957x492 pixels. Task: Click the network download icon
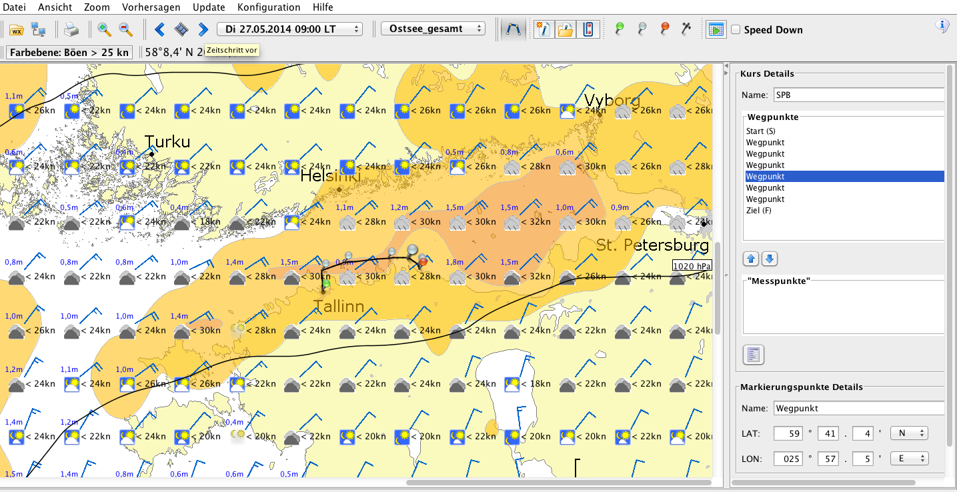point(39,30)
